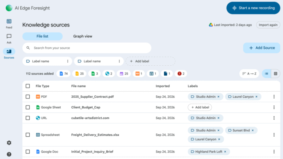Remove Laurel Canyon label from 2025_Supplier_Contract.pdf
This screenshot has height=159, width=283.
257,97
